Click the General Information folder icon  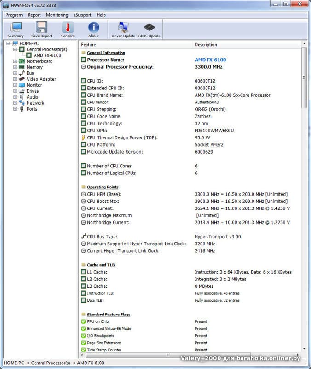pyautogui.click(x=83, y=53)
